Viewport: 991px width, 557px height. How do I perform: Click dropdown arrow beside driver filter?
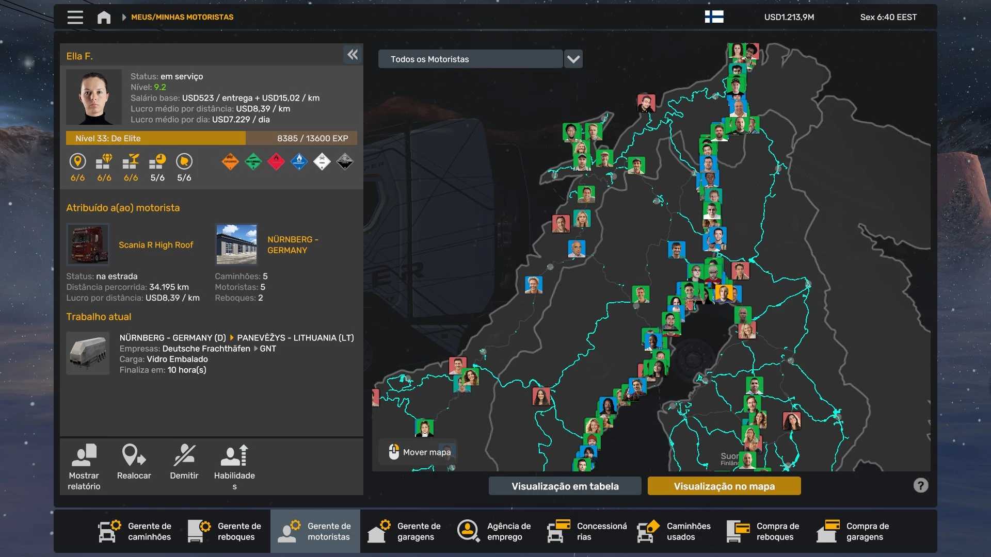573,59
